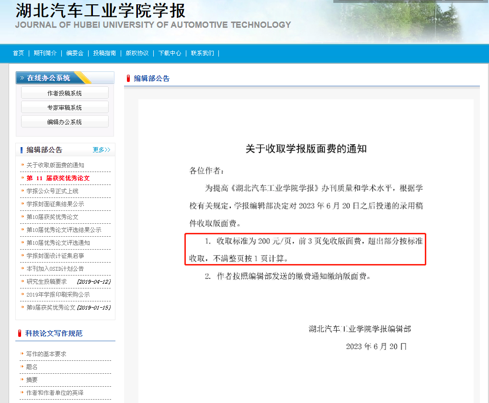
Task: Click the notice date 2023 年 6 月 20 日
Action: (x=376, y=346)
